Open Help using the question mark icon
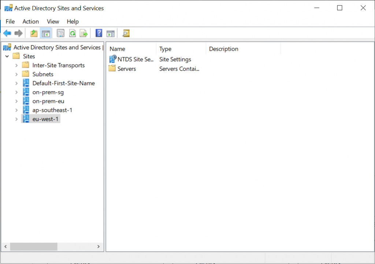375x264 pixels. point(99,33)
